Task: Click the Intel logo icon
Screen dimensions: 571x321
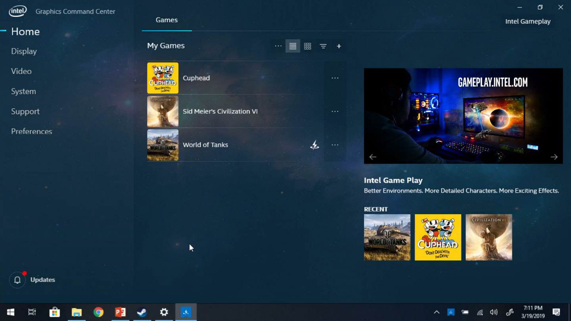Action: (18, 11)
